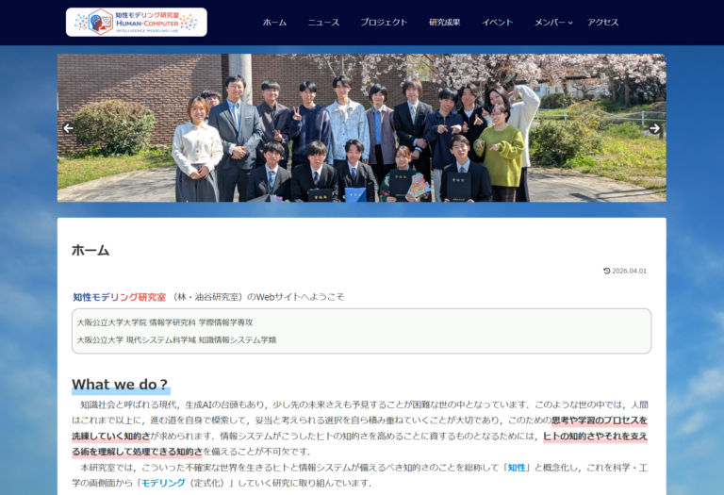Image resolution: width=724 pixels, height=495 pixels.
Task: Click the group photo slideshow image
Action: pos(361,128)
